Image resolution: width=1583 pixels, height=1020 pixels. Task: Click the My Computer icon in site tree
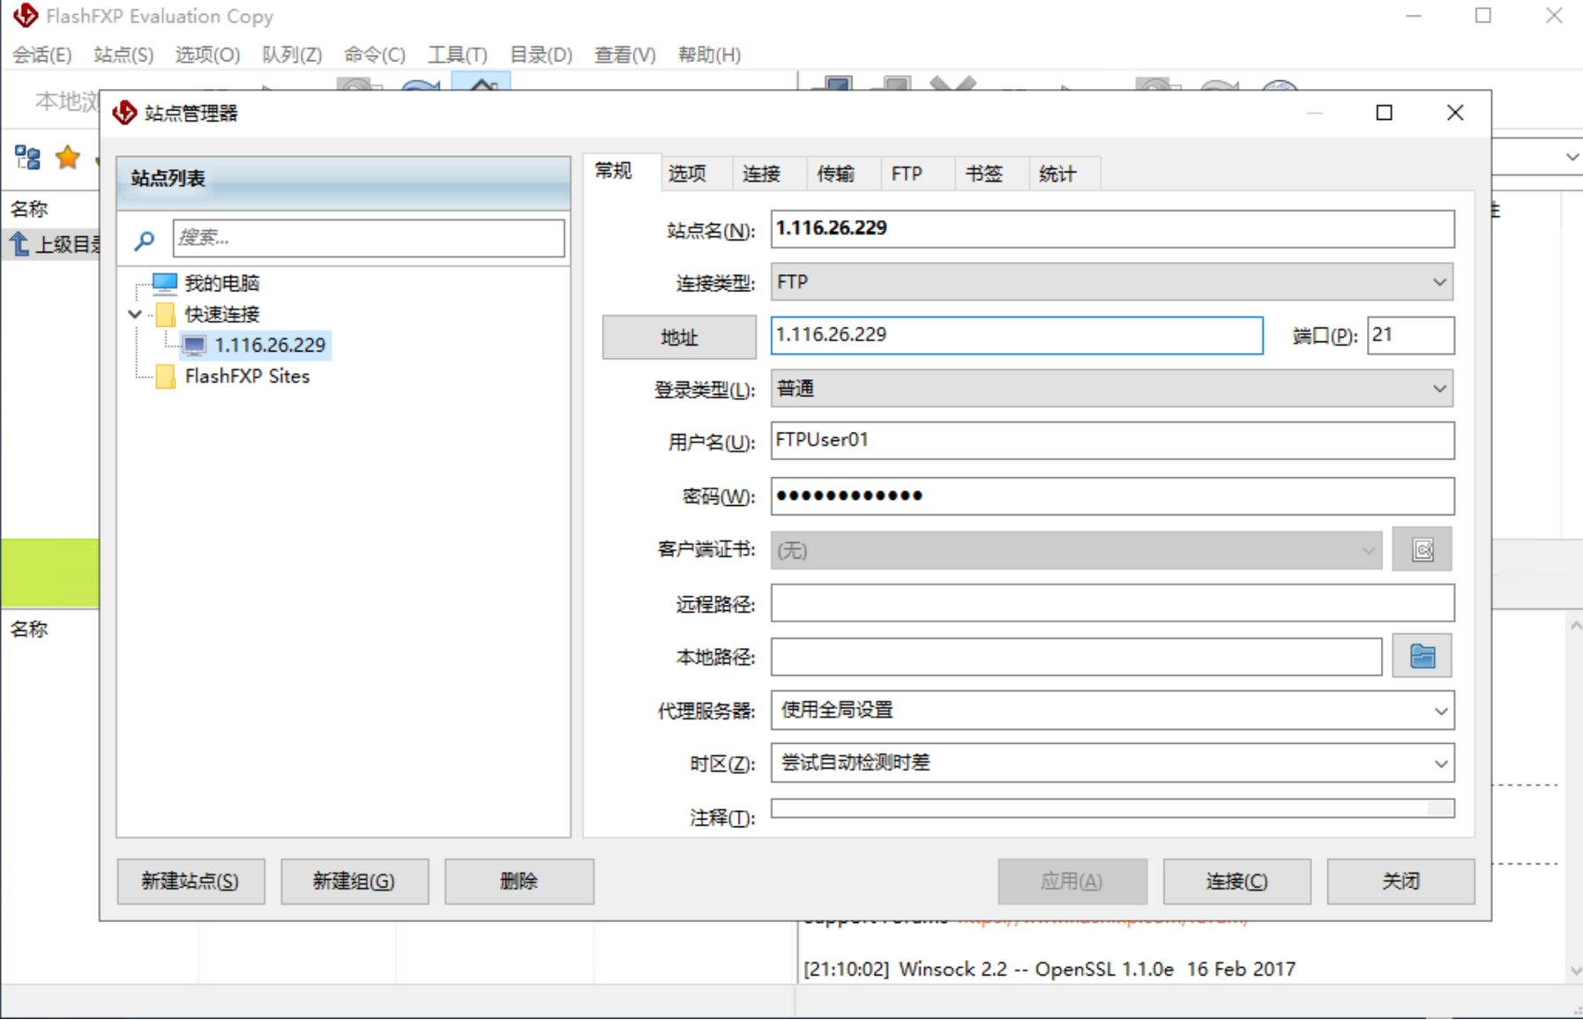(165, 283)
